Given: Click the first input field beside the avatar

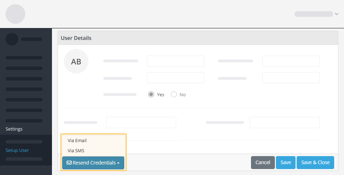Looking at the screenshot, I should (x=176, y=61).
